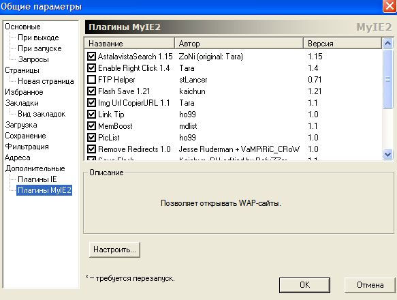Select the AstalavistaSearch 1.15 row name
Screen dimensions: 397x300
(x=136, y=57)
